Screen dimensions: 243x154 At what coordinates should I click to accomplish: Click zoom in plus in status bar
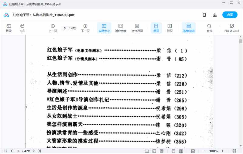[222, 151]
